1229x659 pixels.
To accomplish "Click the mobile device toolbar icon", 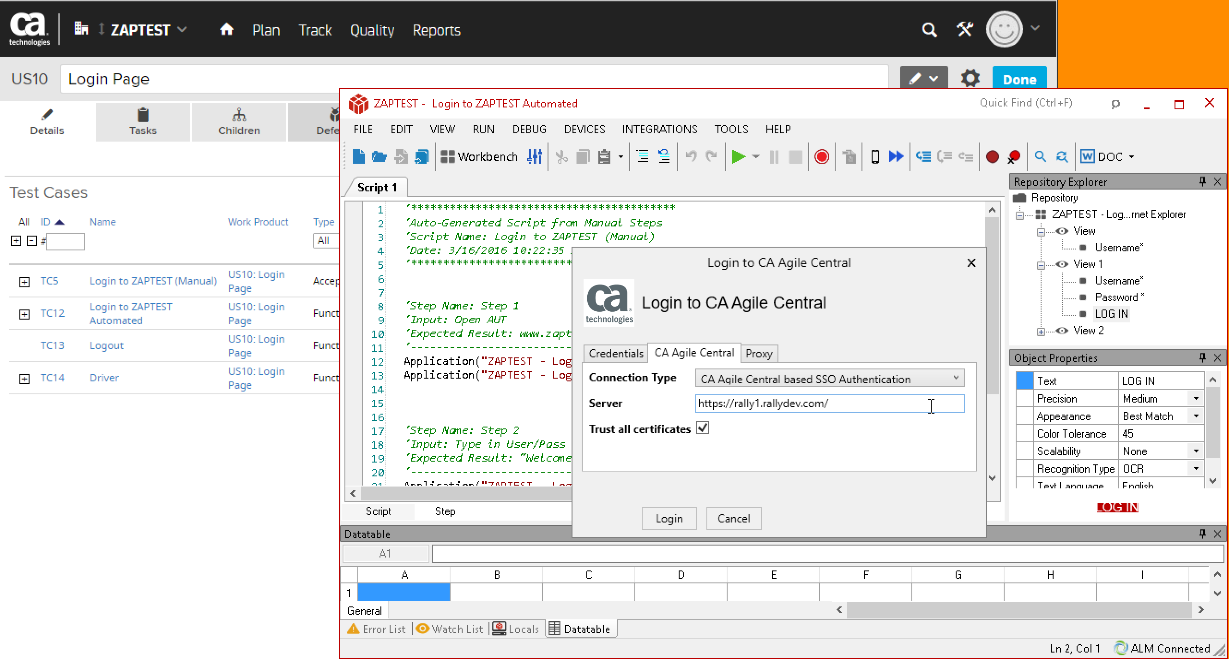I will point(874,157).
